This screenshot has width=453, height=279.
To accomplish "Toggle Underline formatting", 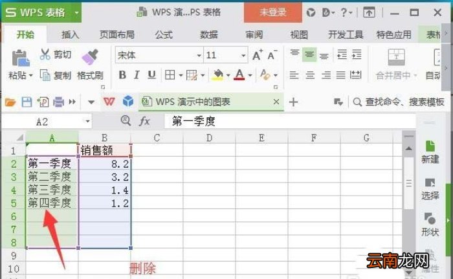I will pyautogui.click(x=151, y=75).
